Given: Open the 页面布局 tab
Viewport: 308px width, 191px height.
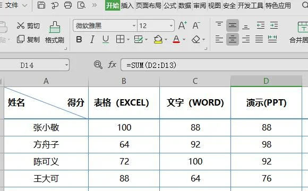Looking at the screenshot, I should point(149,5).
